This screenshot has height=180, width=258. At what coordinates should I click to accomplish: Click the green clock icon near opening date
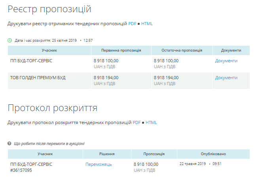[x=10, y=40]
